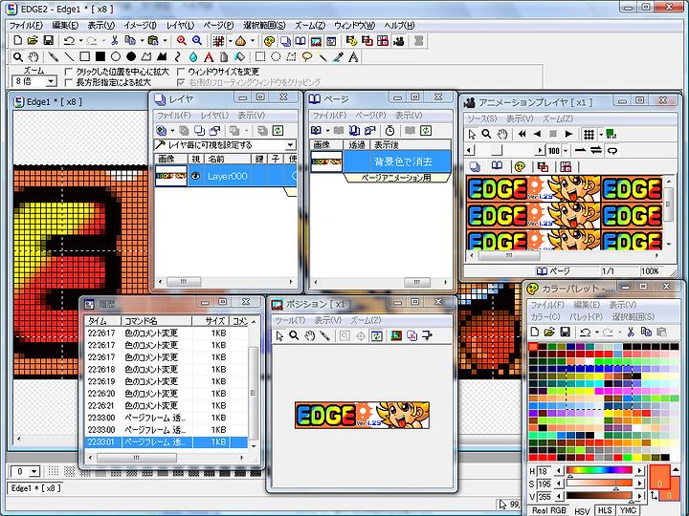Open the ファイル(F) menu in main menu bar
The height and width of the screenshot is (516, 689).
pos(26,26)
